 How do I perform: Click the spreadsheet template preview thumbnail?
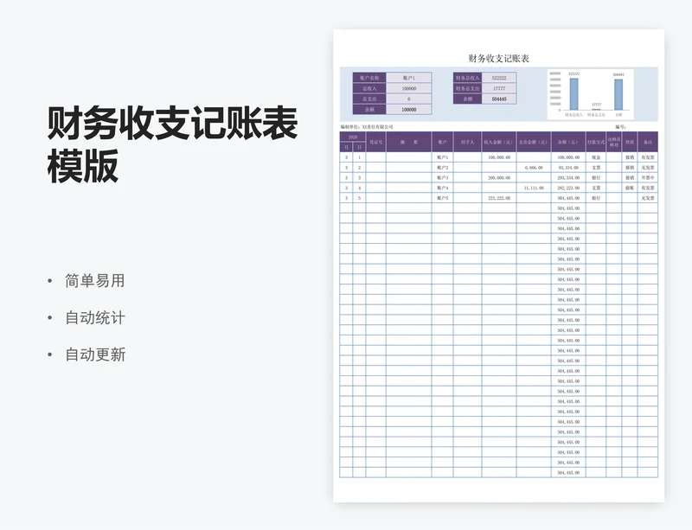[499, 265]
